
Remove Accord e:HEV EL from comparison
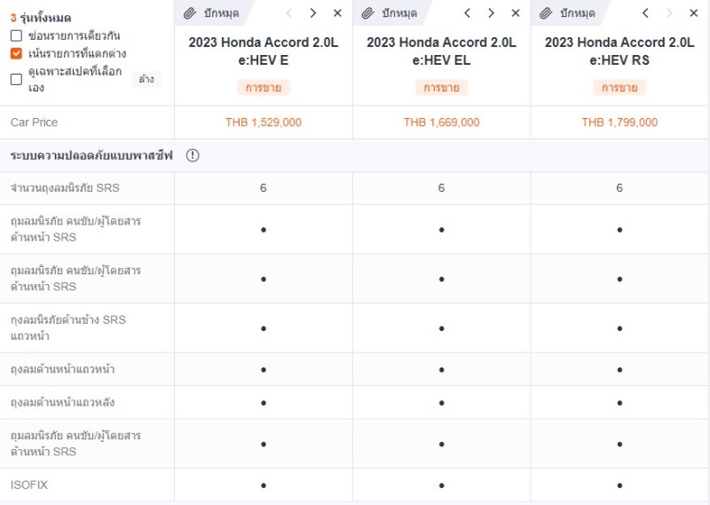click(516, 13)
